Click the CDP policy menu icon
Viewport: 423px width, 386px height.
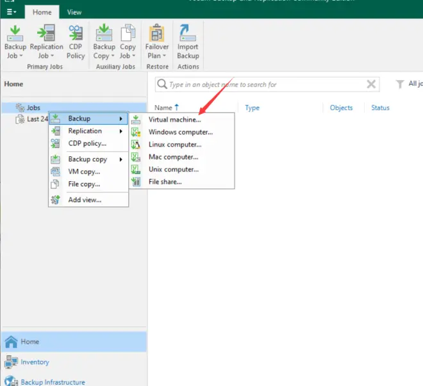point(55,143)
